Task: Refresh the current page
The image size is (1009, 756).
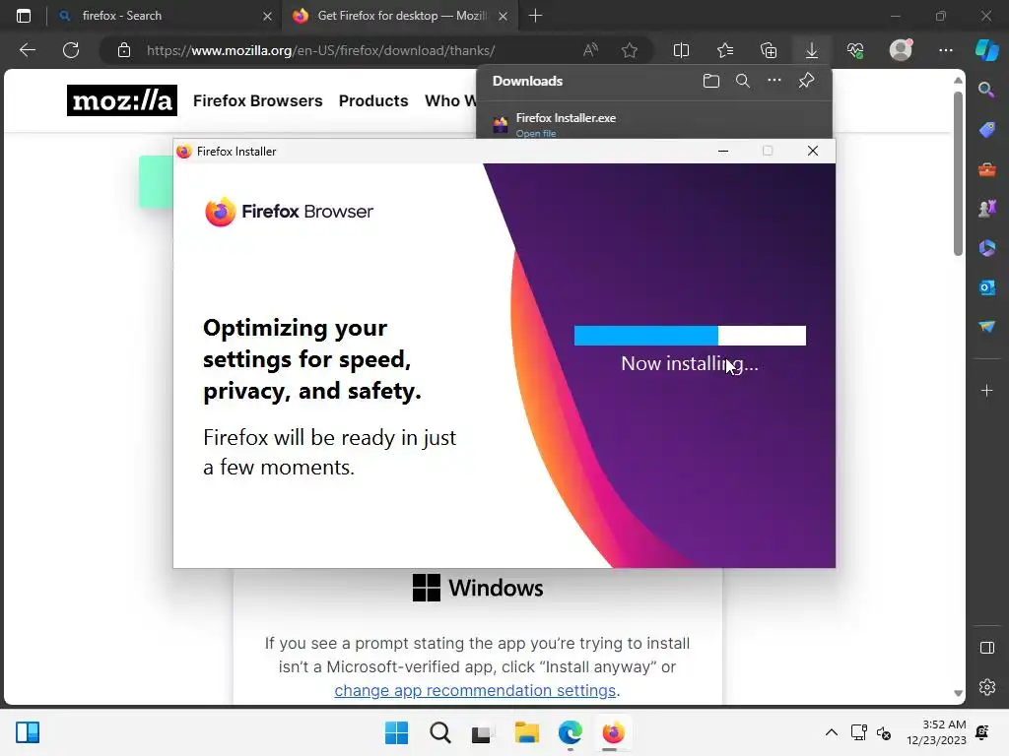Action: [71, 50]
